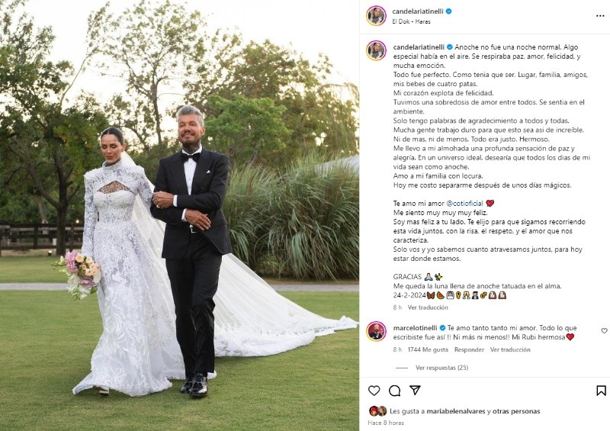Open the @cotioficial mention
Viewport: 610px width, 431px height.
464,203
